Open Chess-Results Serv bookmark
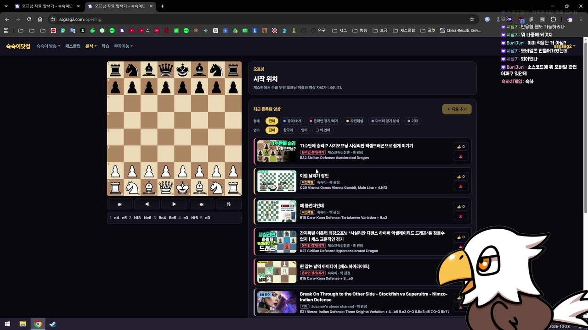The height and width of the screenshot is (330, 588). click(460, 31)
